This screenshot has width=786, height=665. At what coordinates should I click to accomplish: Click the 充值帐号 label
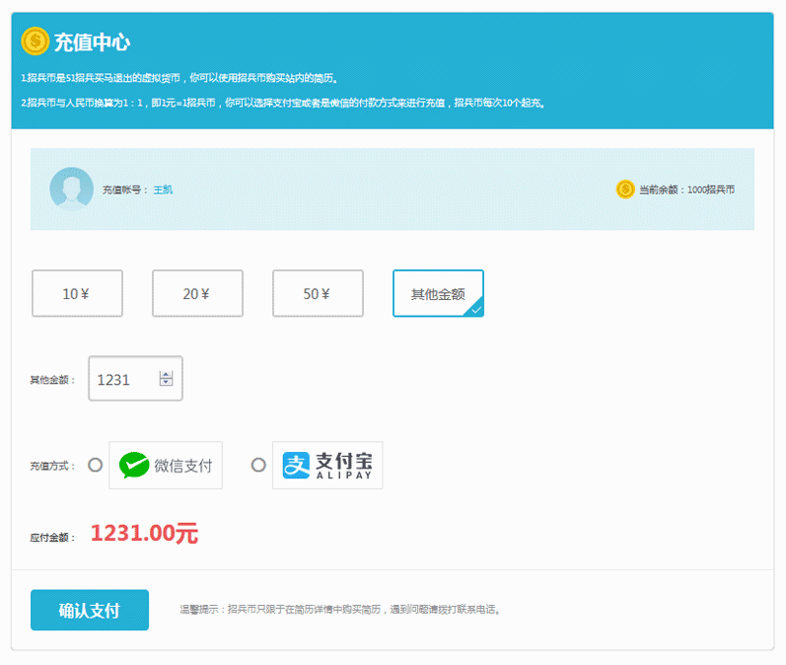[125, 189]
